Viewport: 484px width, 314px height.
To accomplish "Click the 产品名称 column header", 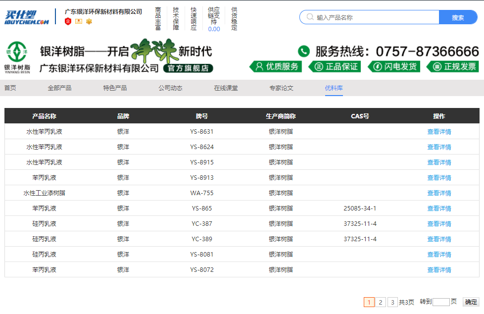I will point(45,116).
